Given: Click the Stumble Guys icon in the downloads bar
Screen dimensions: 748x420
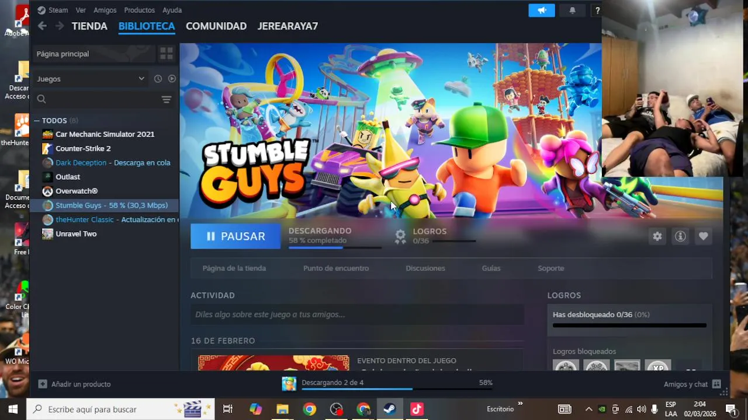Looking at the screenshot, I should 289,383.
